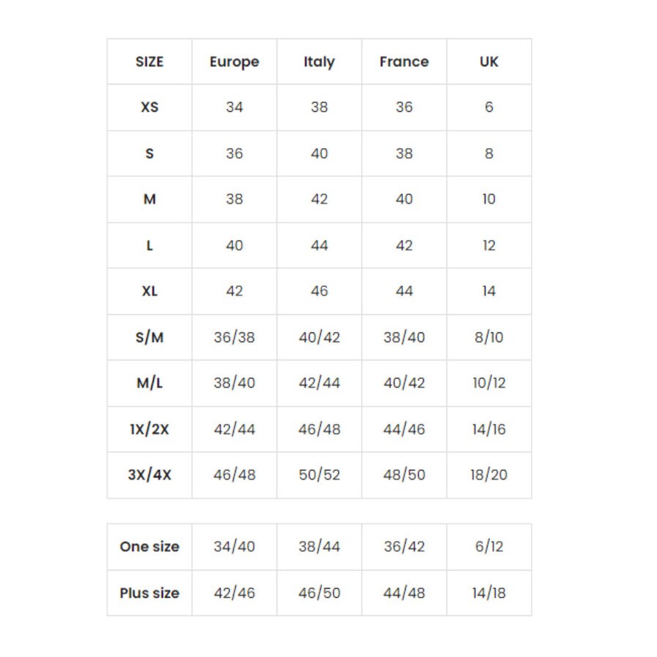
Task: Click the SIZE column header
Action: [x=149, y=61]
